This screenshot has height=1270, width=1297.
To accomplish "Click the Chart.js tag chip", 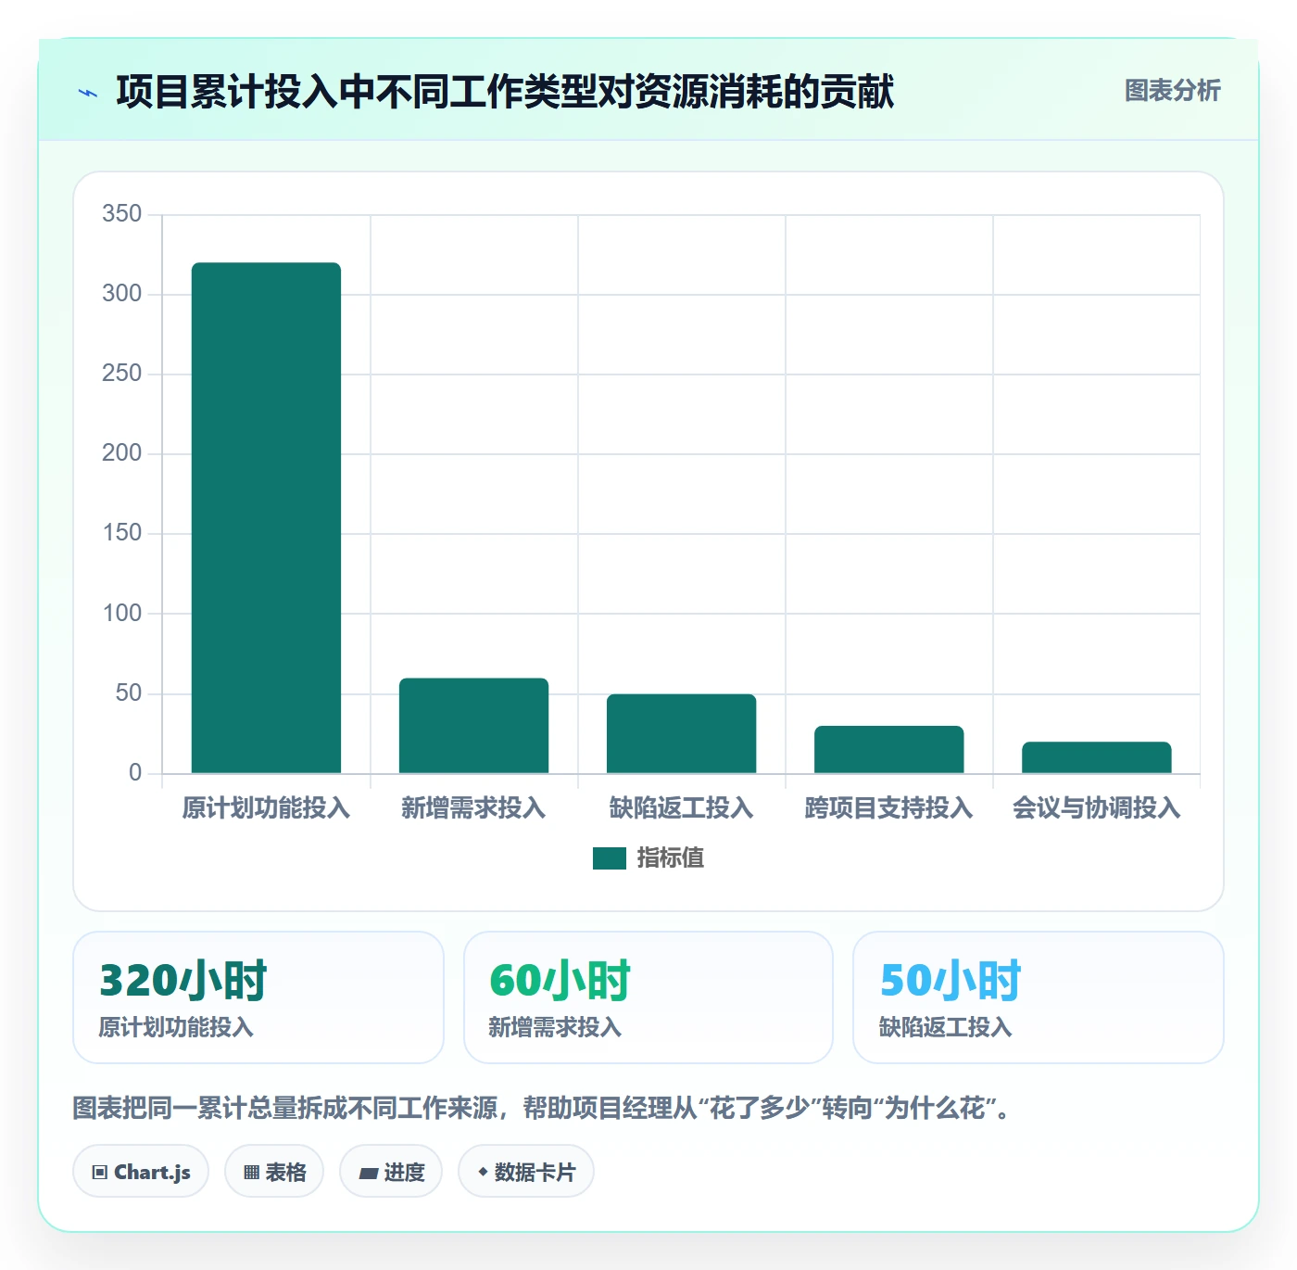I will [141, 1172].
